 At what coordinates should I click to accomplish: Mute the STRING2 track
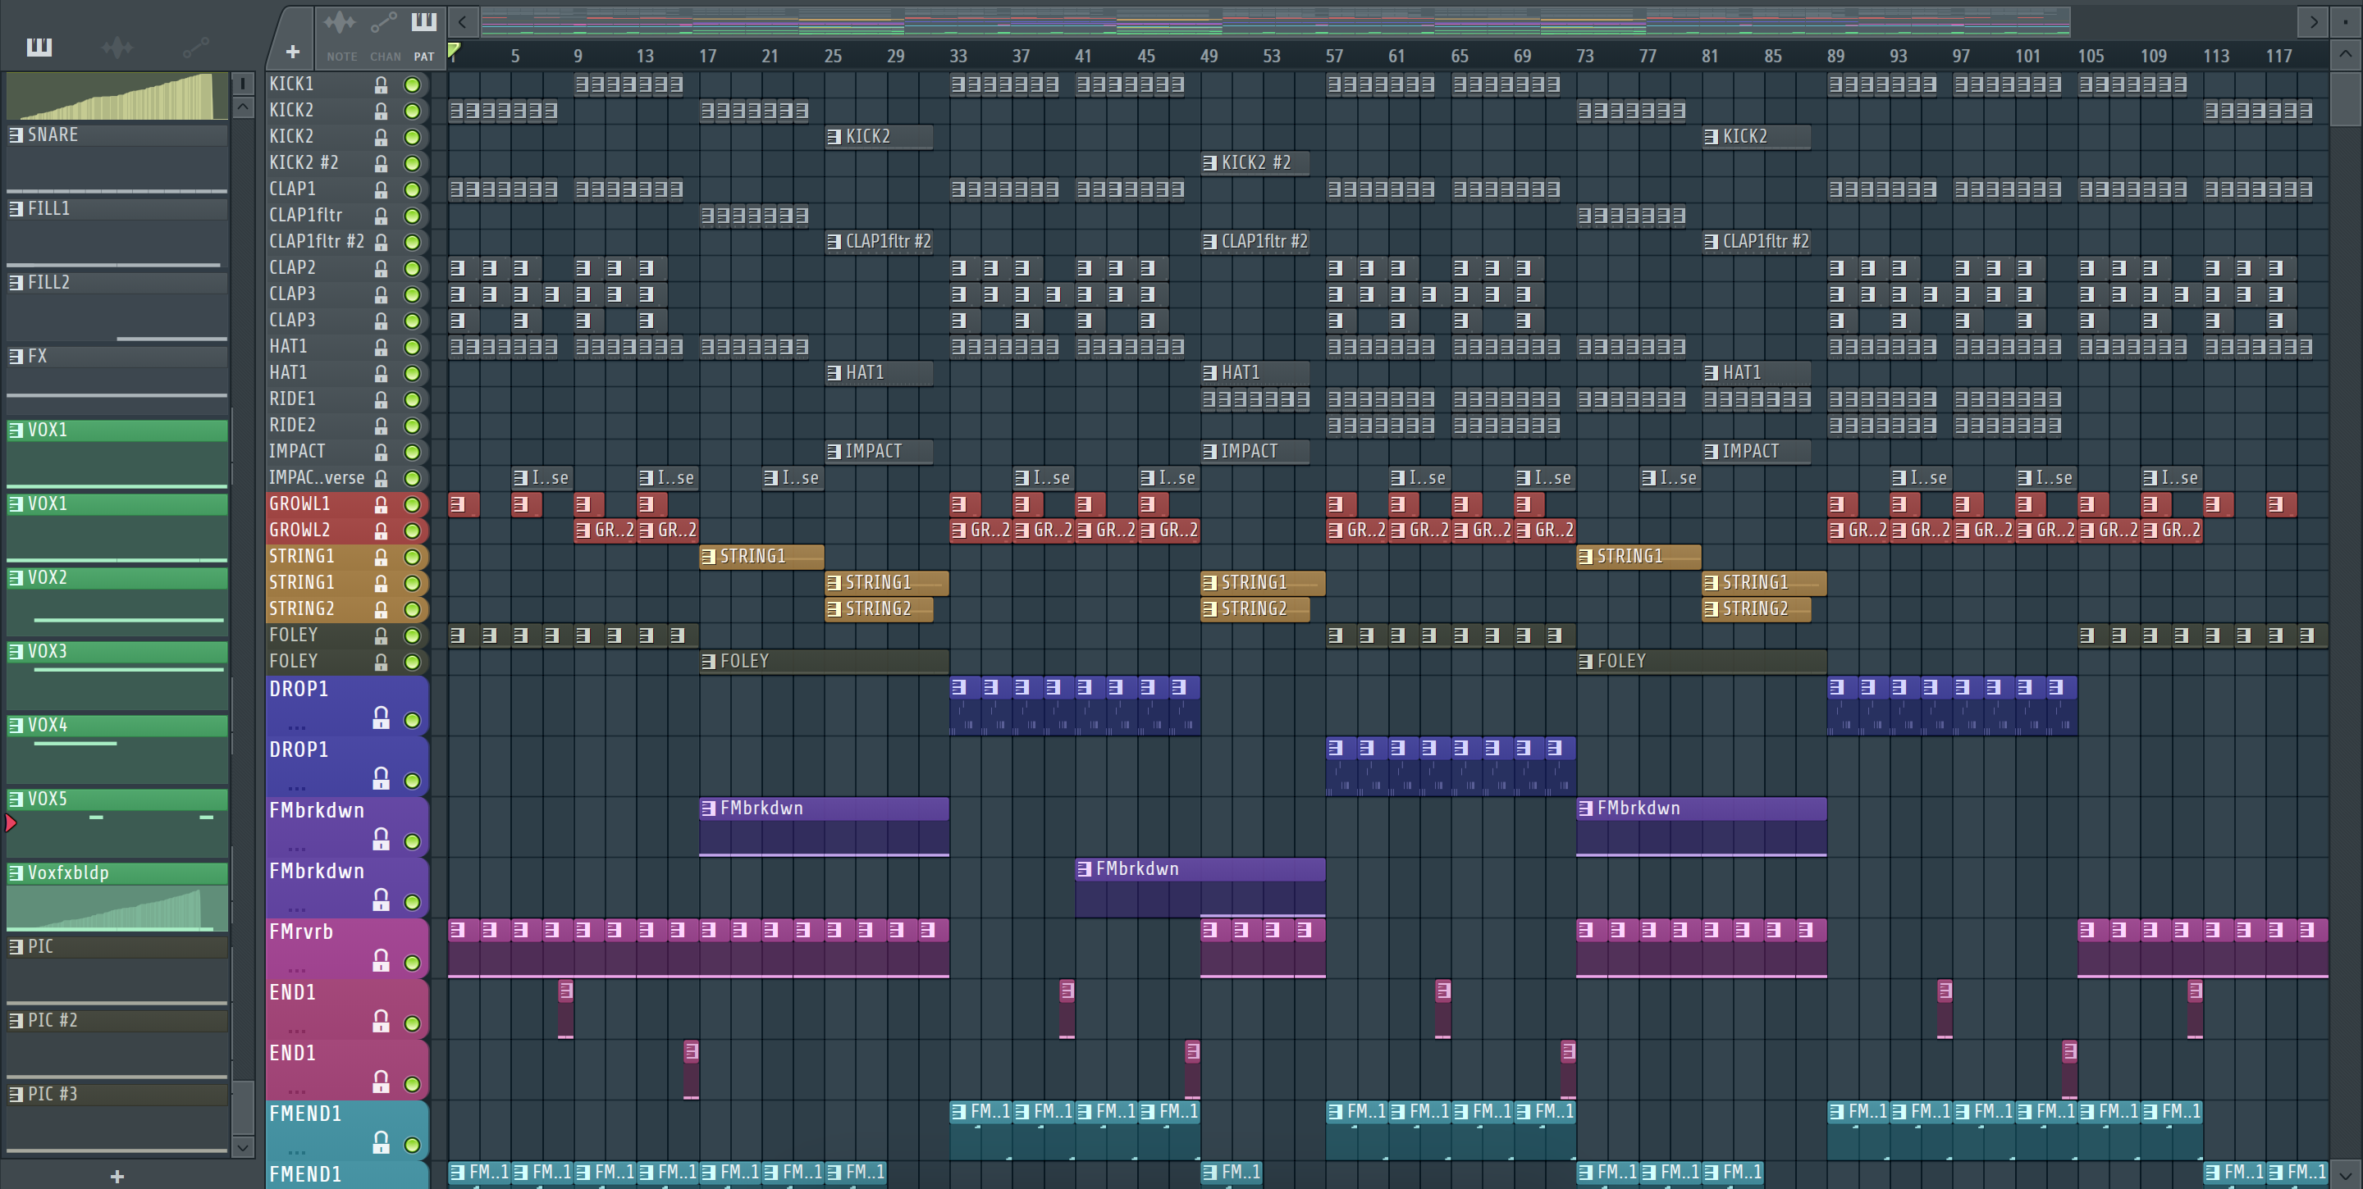[413, 609]
